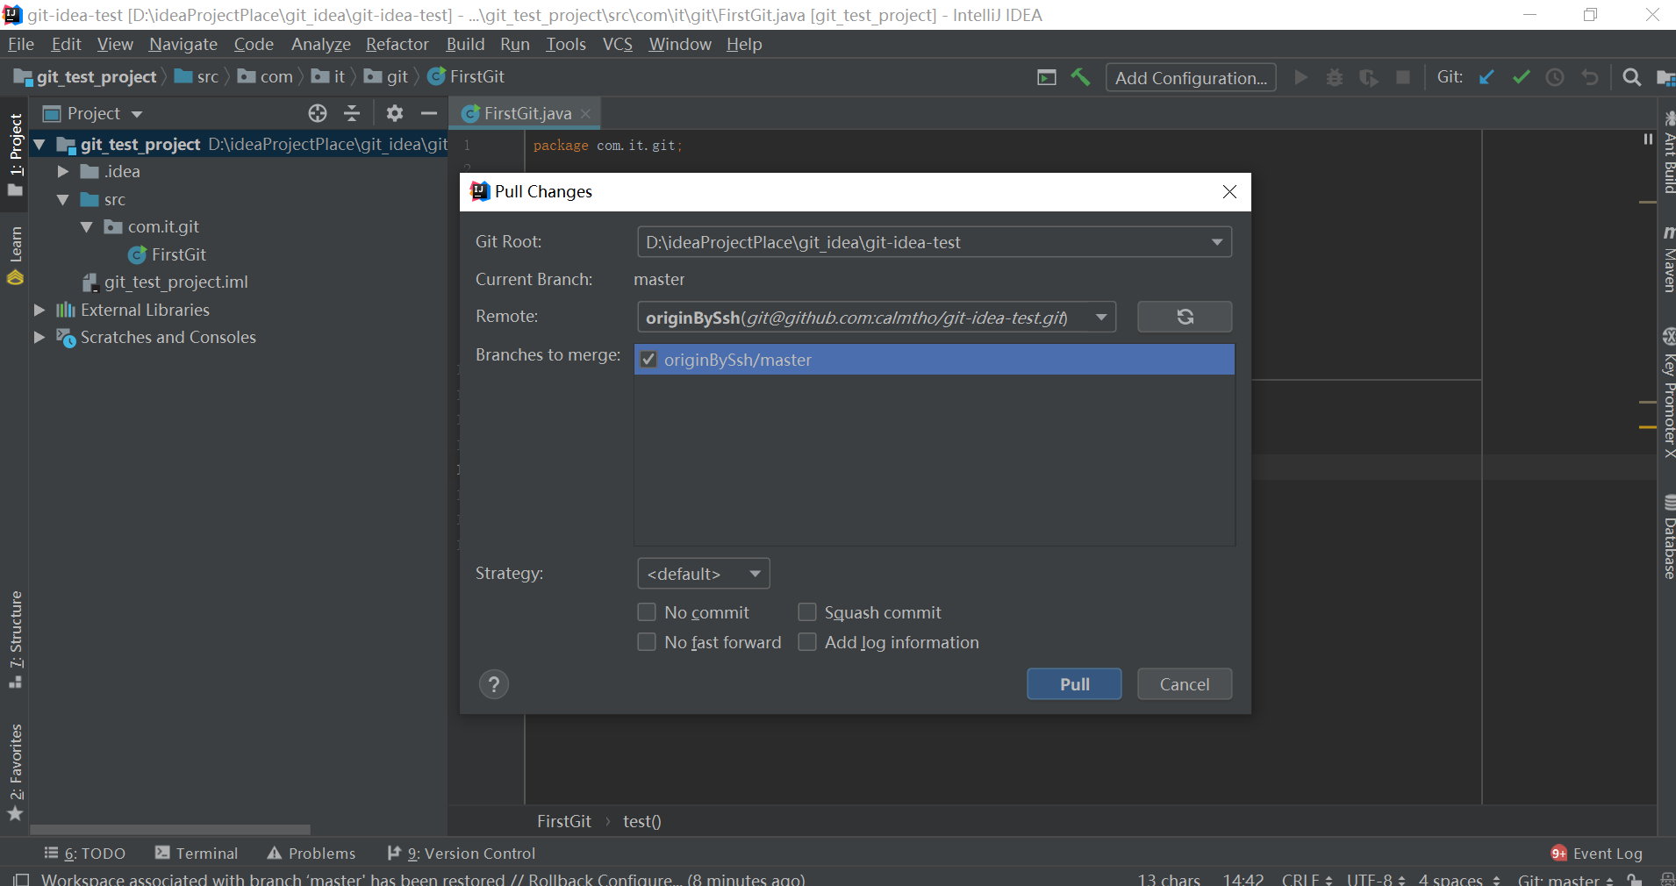The image size is (1676, 886).
Task: Open the Strategy default dropdown
Action: tap(704, 574)
